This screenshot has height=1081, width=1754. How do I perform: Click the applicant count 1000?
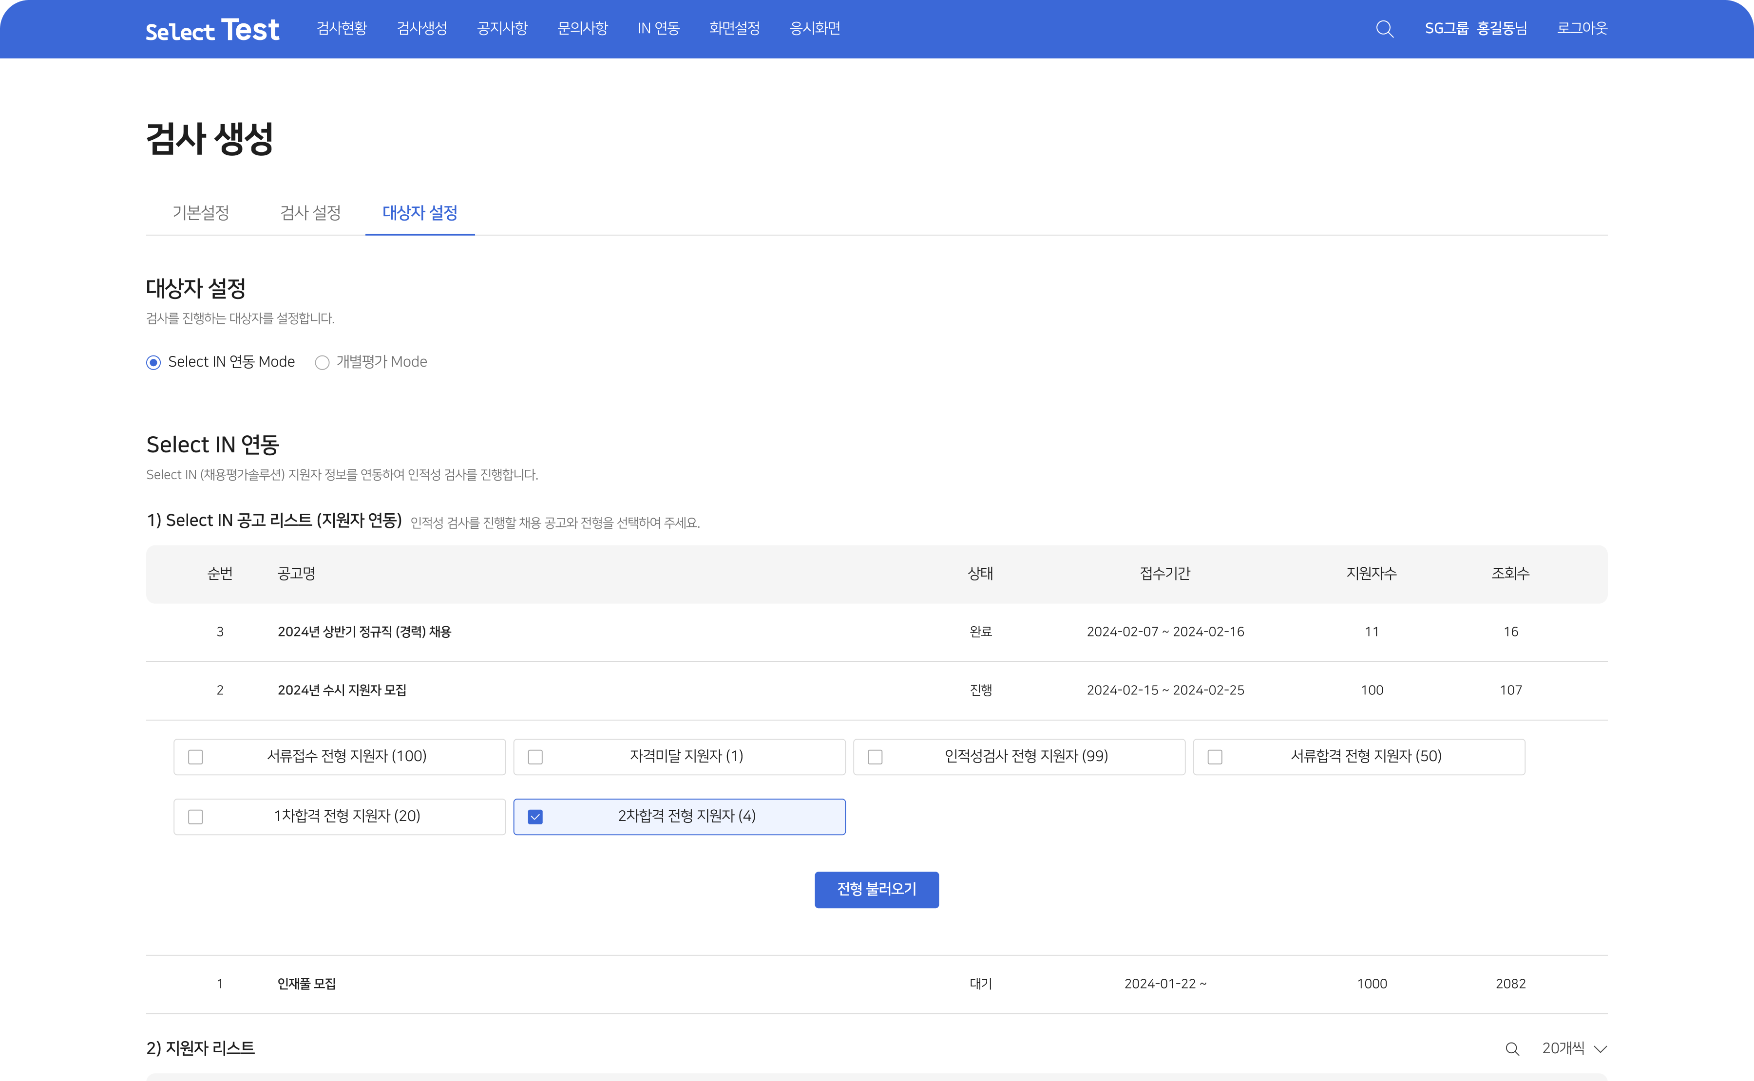(x=1372, y=984)
